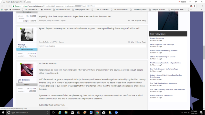Viewport: 205px width, 115px height.
Task: View KennyB's avatar picture
Action: 27,34
